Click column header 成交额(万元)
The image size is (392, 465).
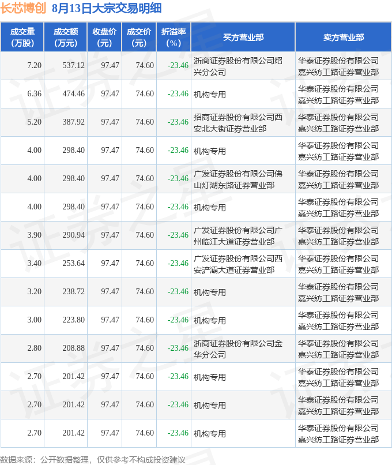(66, 37)
